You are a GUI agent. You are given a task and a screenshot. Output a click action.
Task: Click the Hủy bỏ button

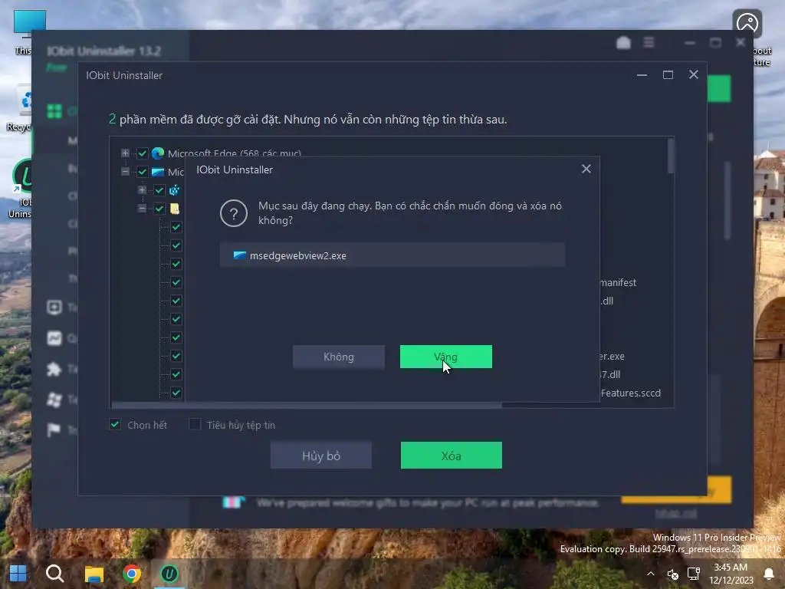tap(321, 456)
